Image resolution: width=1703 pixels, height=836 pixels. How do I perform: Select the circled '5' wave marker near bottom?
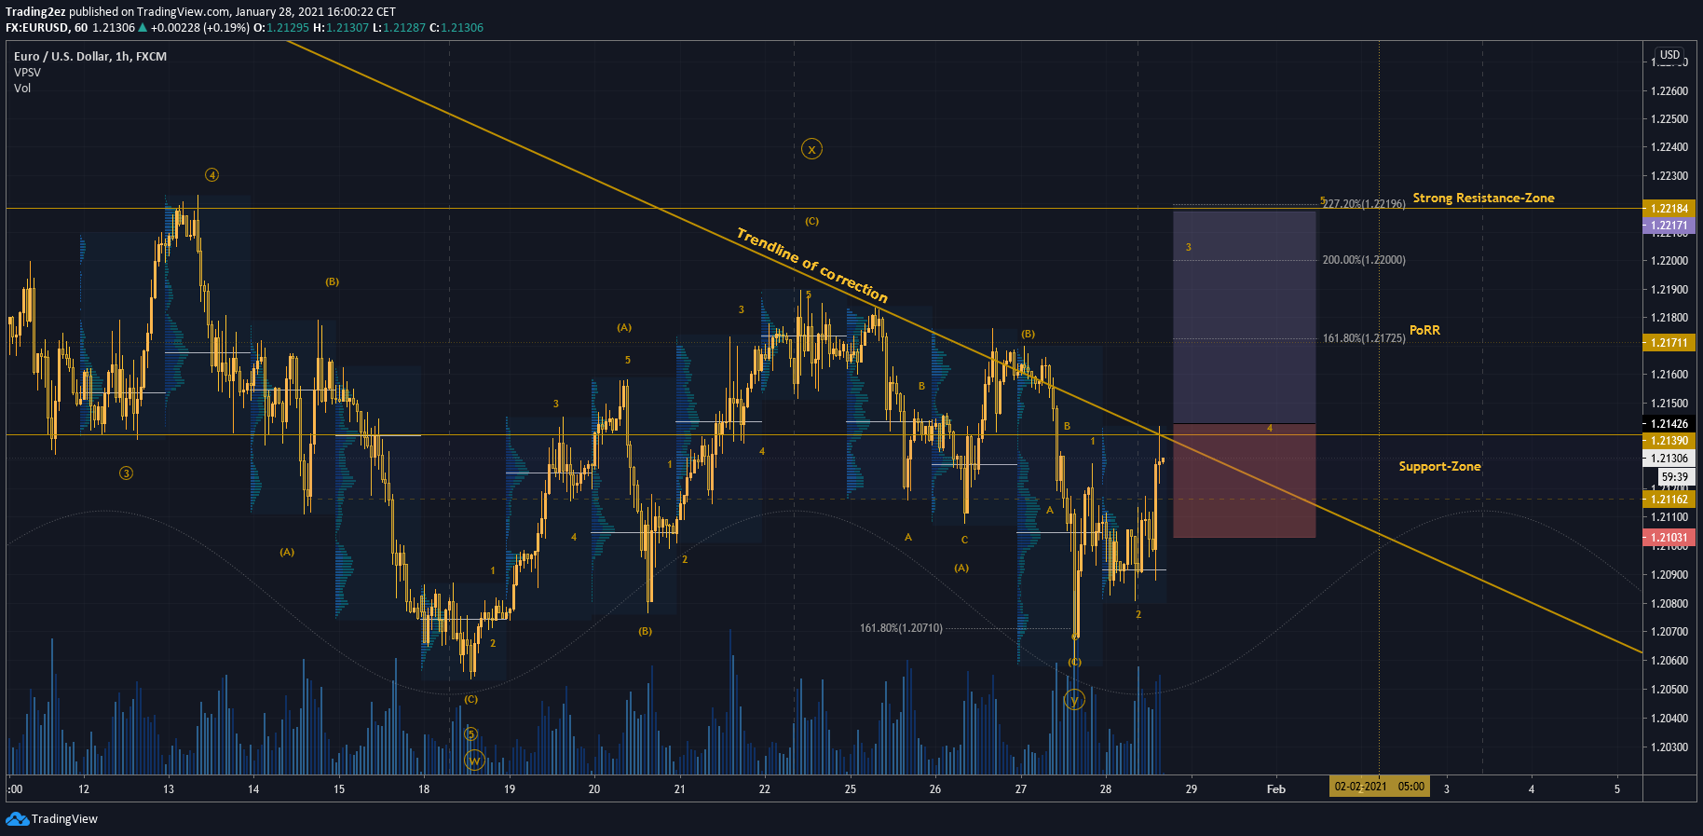tap(471, 733)
